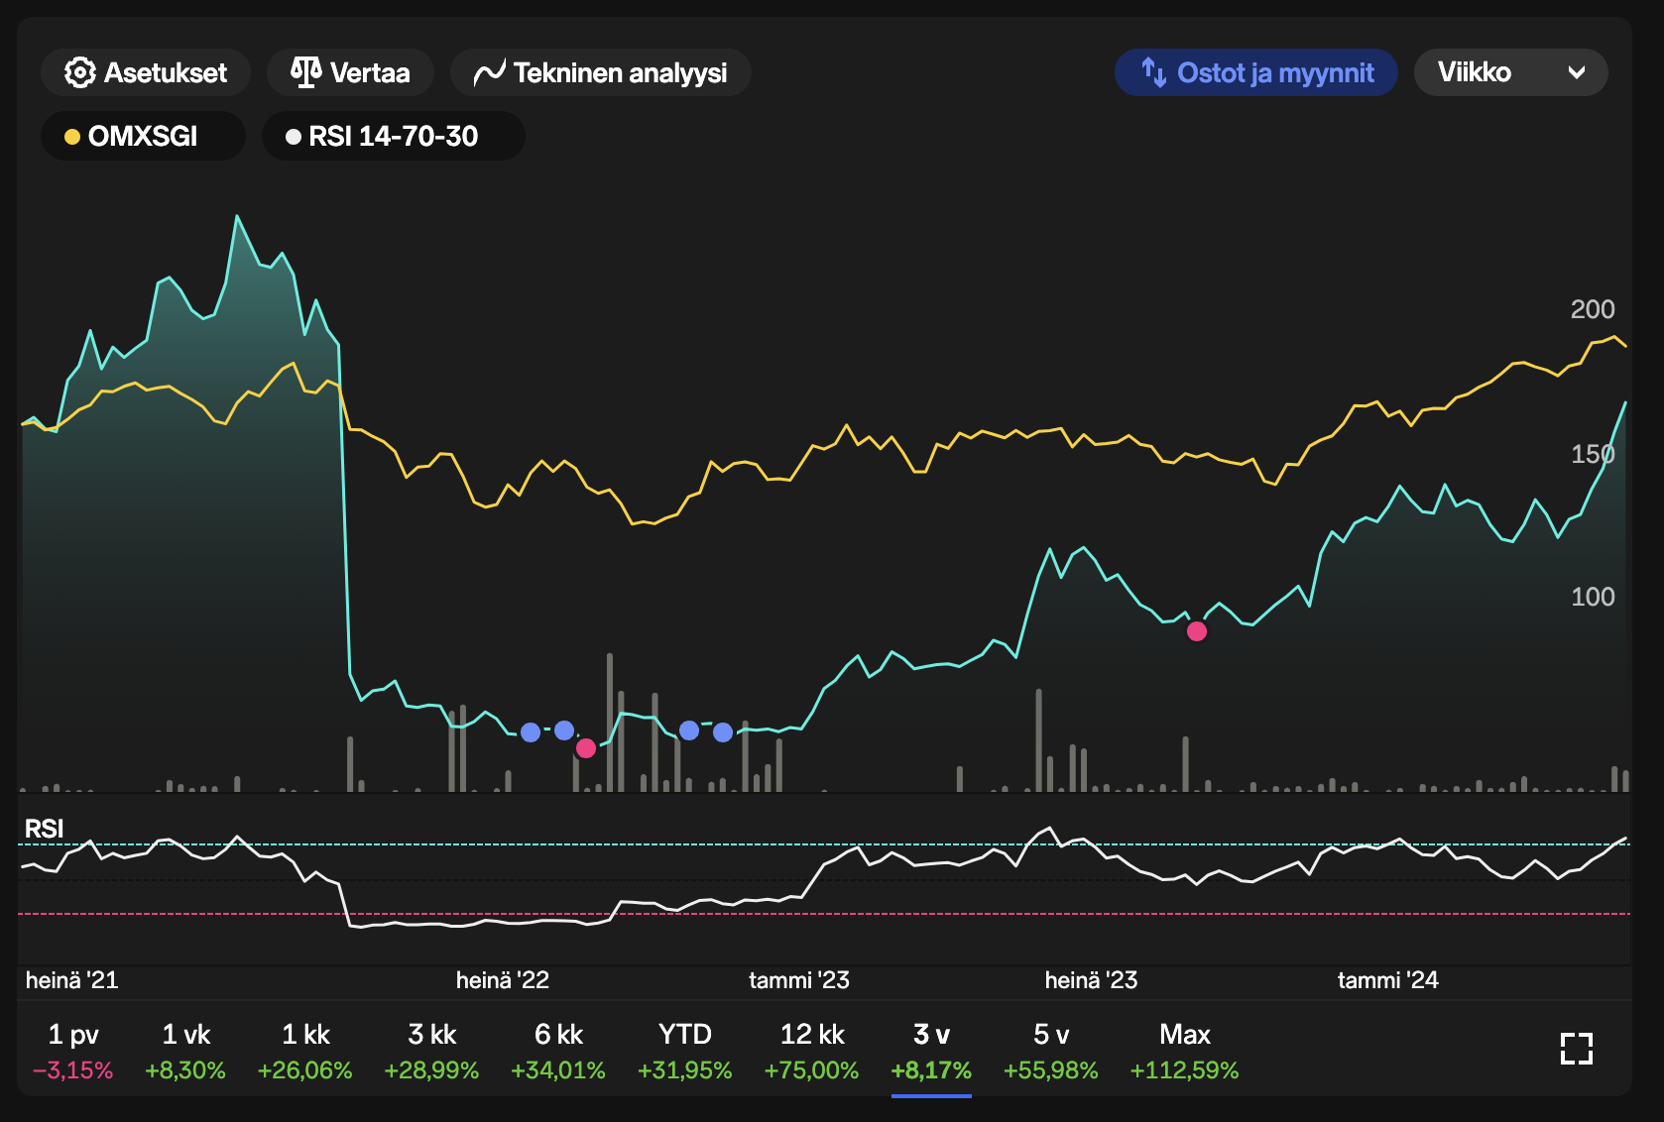The height and width of the screenshot is (1122, 1664).
Task: Switch to the 12 kk period
Action: [x=811, y=1051]
